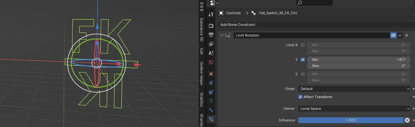Open the Bone properties tab
This screenshot has height=127, width=415.
click(x=211, y=110)
